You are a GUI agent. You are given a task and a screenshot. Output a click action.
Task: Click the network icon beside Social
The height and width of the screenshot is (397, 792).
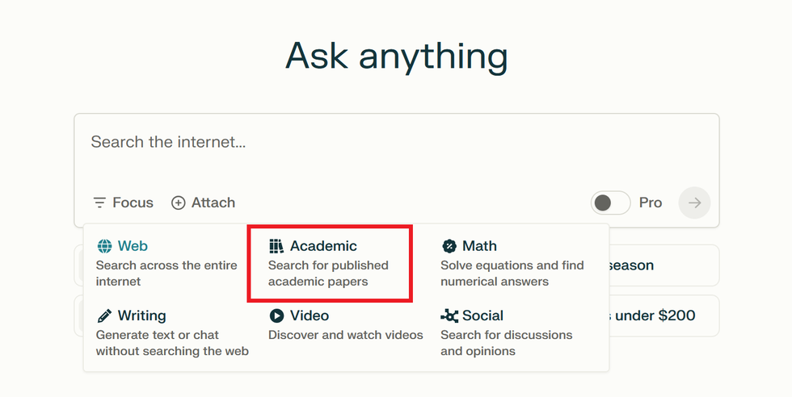449,316
